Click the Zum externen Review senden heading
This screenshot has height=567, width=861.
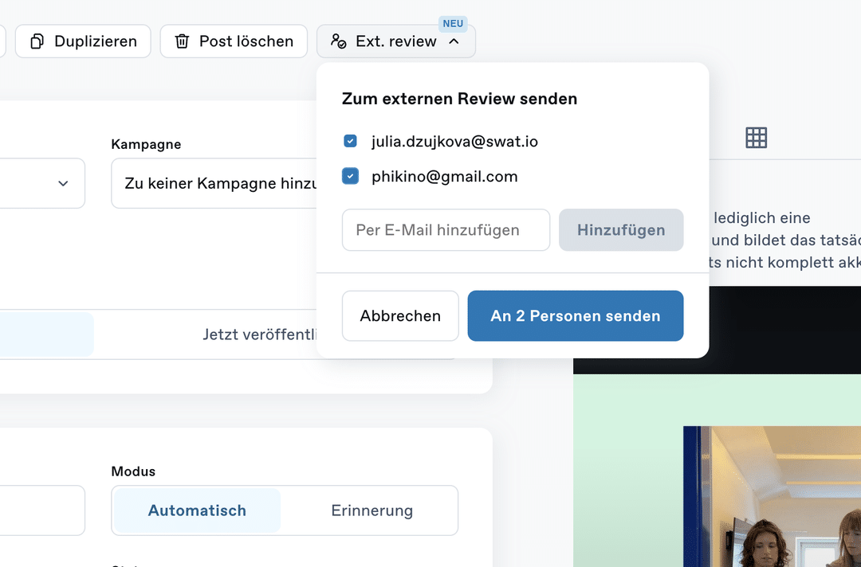pyautogui.click(x=460, y=99)
